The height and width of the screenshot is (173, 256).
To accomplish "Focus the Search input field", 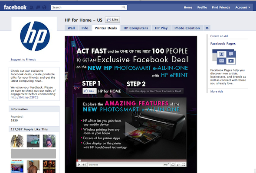I will (86, 7).
